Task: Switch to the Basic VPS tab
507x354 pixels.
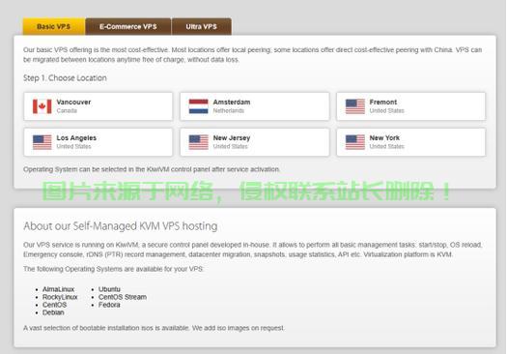Action: (x=54, y=26)
